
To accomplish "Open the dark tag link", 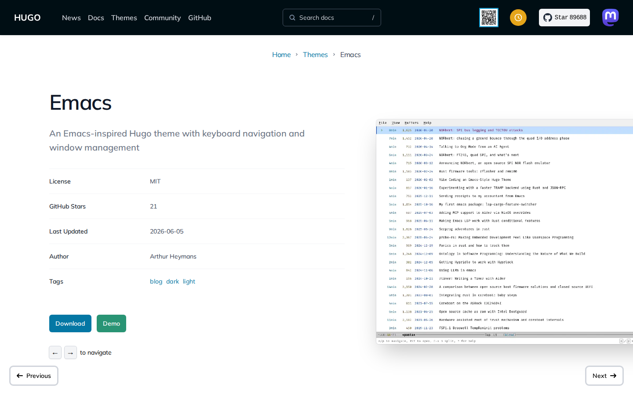I will [172, 281].
